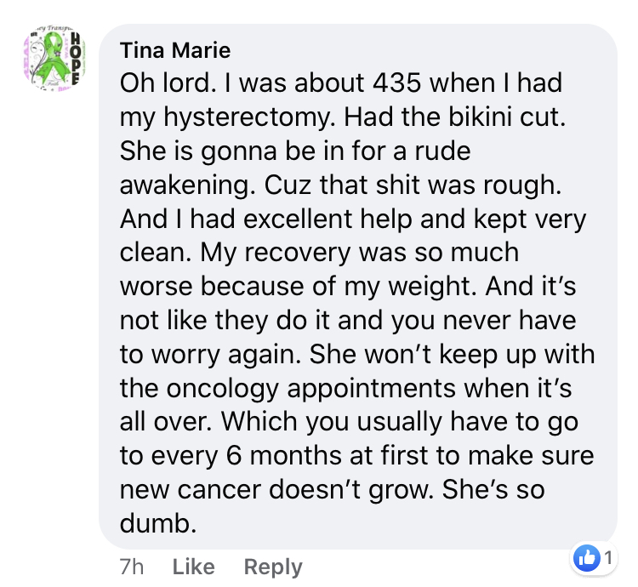Viewport: 638px width, 587px height.
Task: View the reaction count of 1
Action: (608, 558)
